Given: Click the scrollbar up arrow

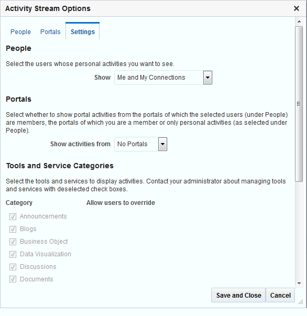Looking at the screenshot, I should point(299,21).
